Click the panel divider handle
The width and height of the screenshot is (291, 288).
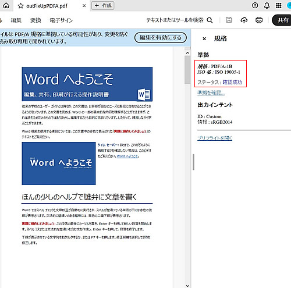[x=193, y=162]
